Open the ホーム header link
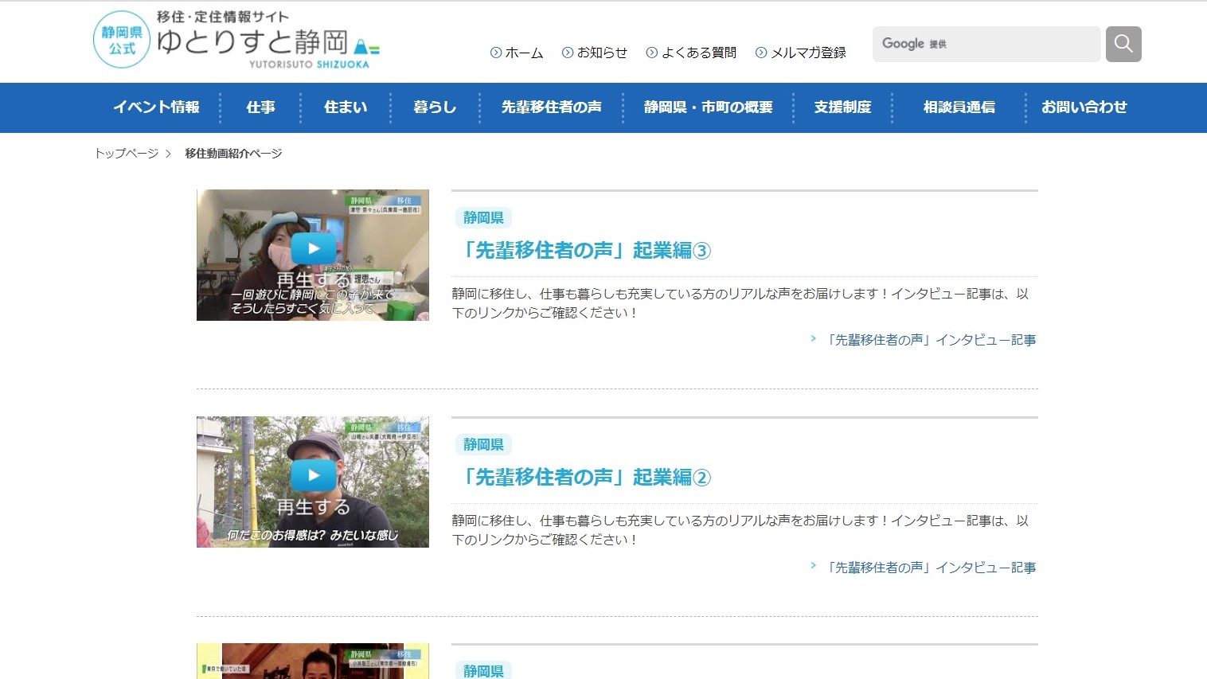Image resolution: width=1207 pixels, height=679 pixels. (517, 53)
